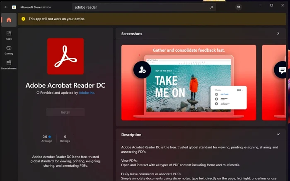Click the search magnifier icon

(x=212, y=7)
